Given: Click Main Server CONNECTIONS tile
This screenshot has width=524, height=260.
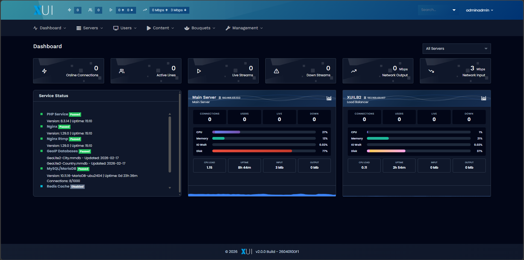Looking at the screenshot, I should pos(210,117).
